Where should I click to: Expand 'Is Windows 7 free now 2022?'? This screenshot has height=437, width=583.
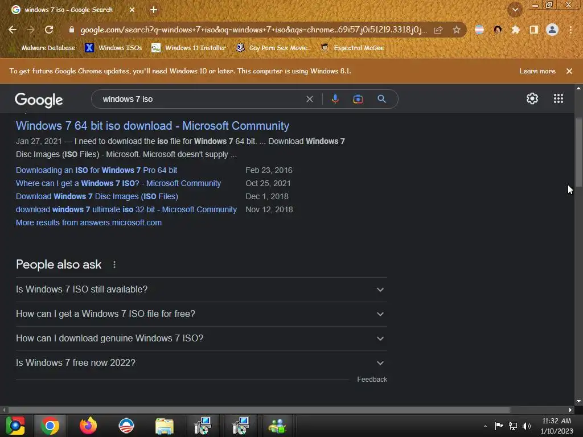point(202,363)
